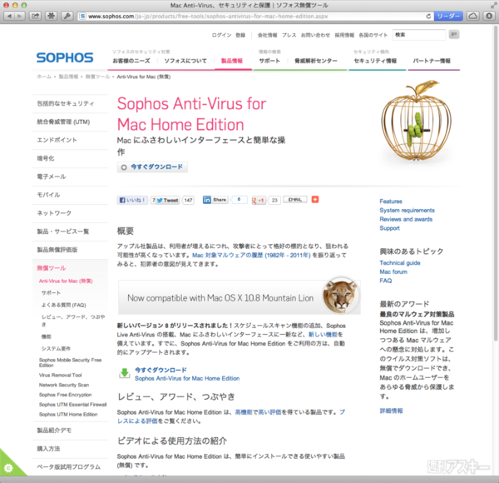Image resolution: width=499 pixels, height=483 pixels.
Task: Select お客様のニーズ in main navigation
Action: pos(131,61)
